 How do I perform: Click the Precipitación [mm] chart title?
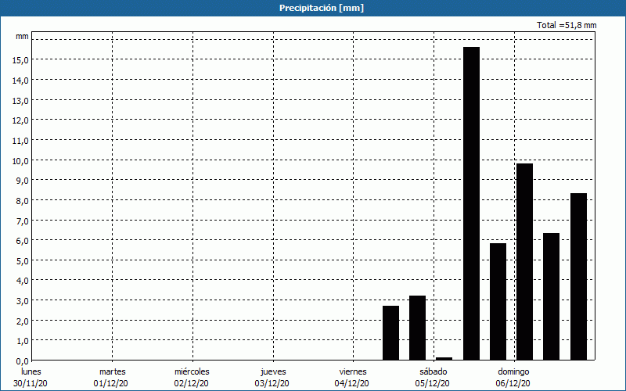[322, 8]
